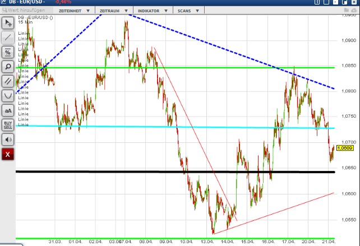Click the 01.04. date label
360x246 pixels.
75,242
